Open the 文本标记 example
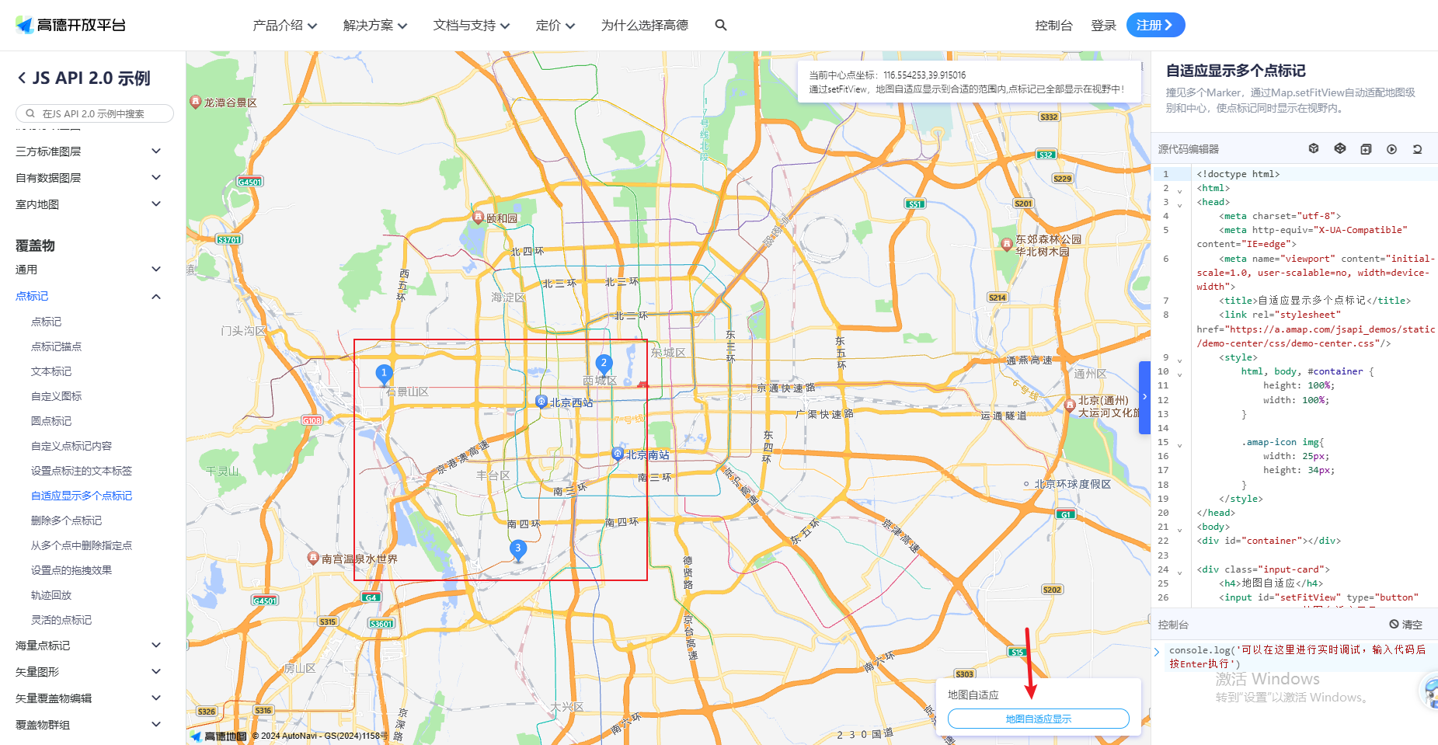Viewport: 1438px width, 745px height. [x=51, y=371]
